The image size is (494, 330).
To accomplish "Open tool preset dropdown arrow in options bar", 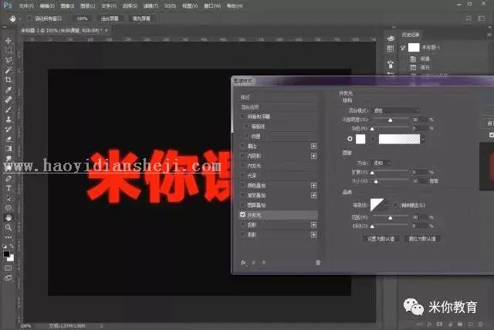I will 20,19.
